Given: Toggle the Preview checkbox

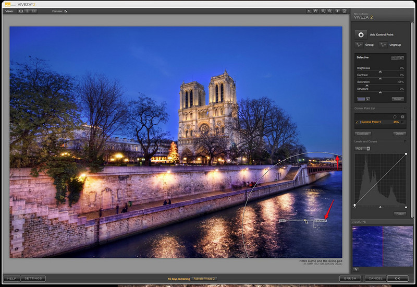Looking at the screenshot, I should tap(66, 11).
